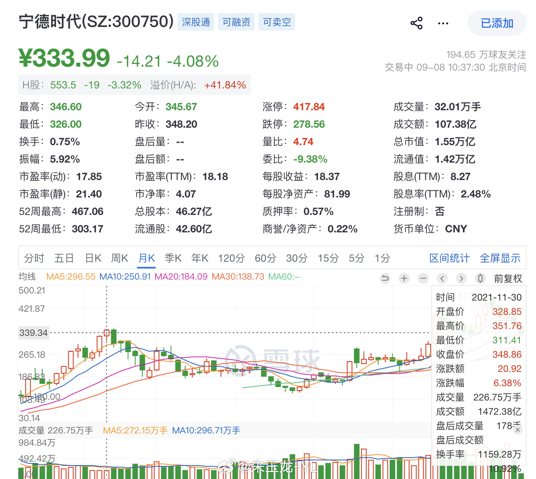Click the volume MA10:296.71万手 label
The height and width of the screenshot is (479, 536).
(206, 430)
